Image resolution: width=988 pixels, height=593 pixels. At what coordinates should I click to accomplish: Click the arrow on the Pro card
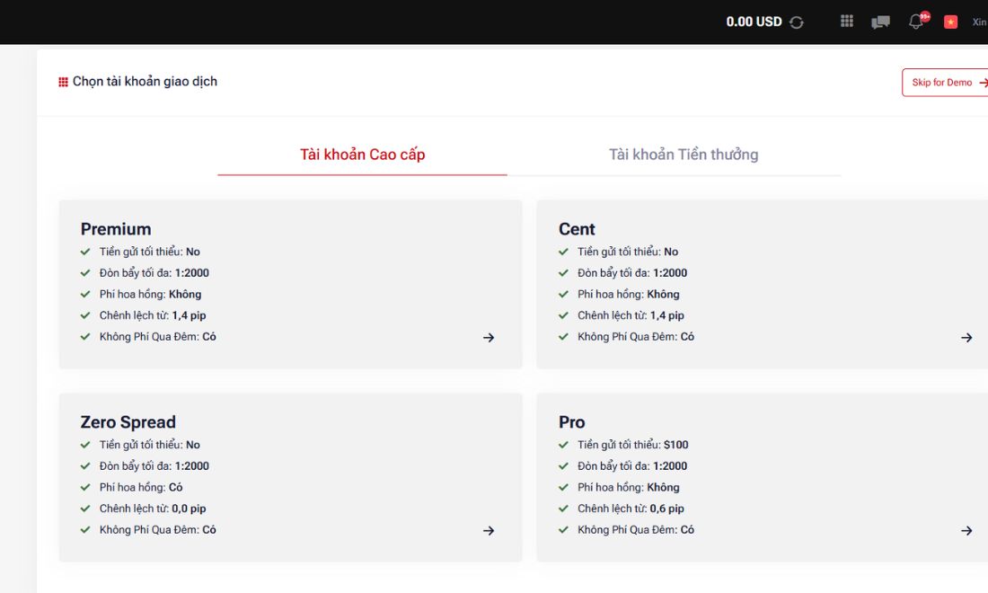click(x=966, y=531)
